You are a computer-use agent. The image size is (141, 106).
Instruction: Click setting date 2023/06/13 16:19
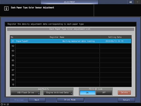114,41
